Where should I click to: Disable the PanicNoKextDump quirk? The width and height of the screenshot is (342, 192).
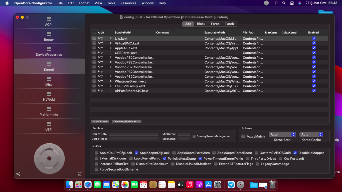164,158
